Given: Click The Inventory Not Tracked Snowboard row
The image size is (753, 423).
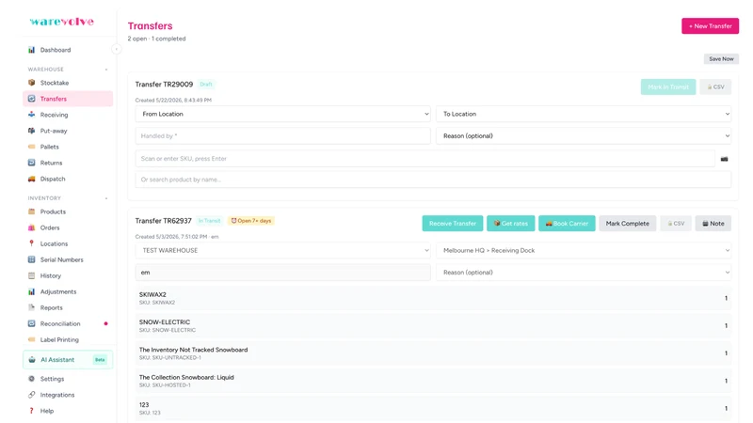Looking at the screenshot, I should pos(433,353).
